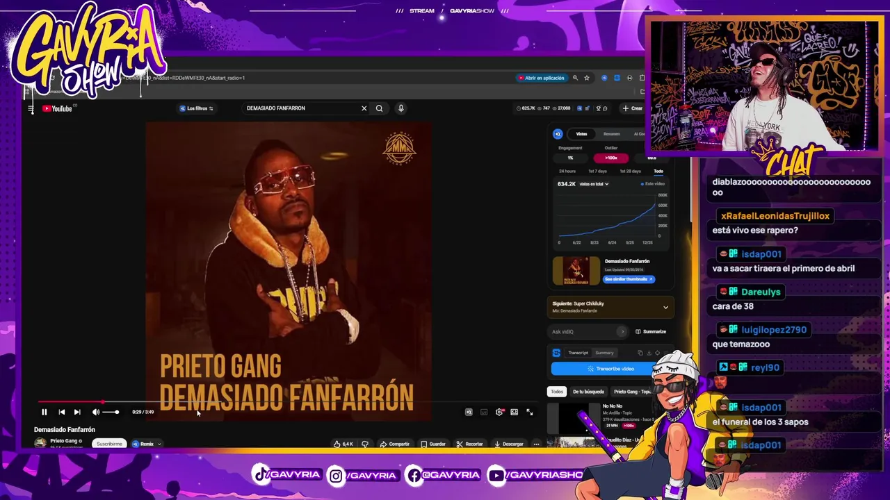Enter fullscreen on the video player
Screen dimensions: 890x500
(x=529, y=412)
